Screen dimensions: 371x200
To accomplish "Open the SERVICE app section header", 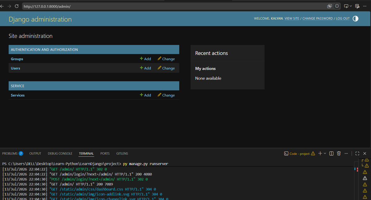I will click(18, 86).
